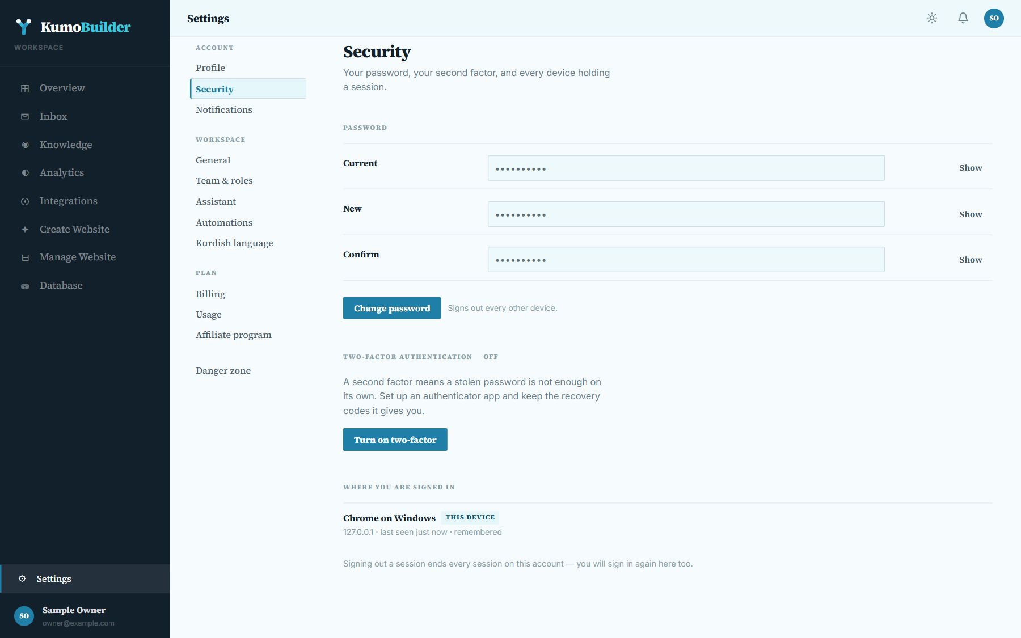Open Automations settings
Screen dimensions: 1021x638
point(248,223)
